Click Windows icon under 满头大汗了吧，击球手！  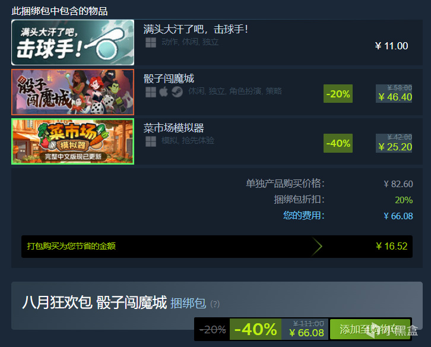click(151, 42)
